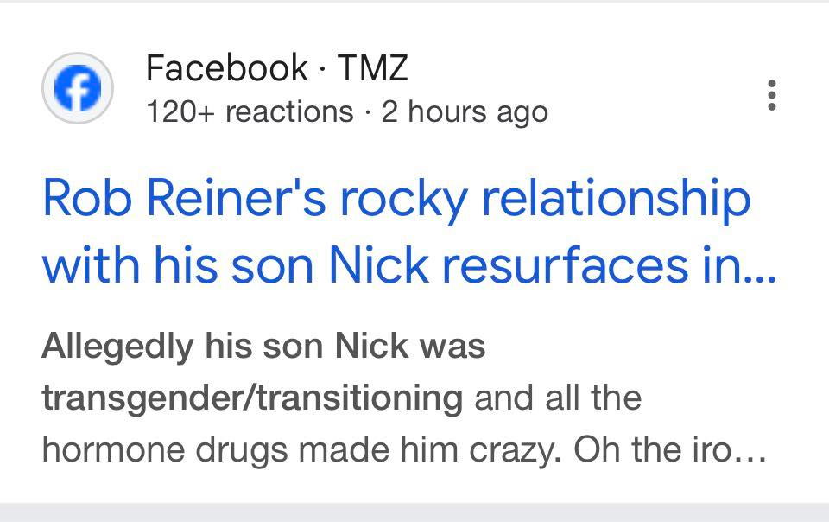Click the word 'Facebook' in source line
Viewport: 829px width, 522px height.
pyautogui.click(x=226, y=68)
